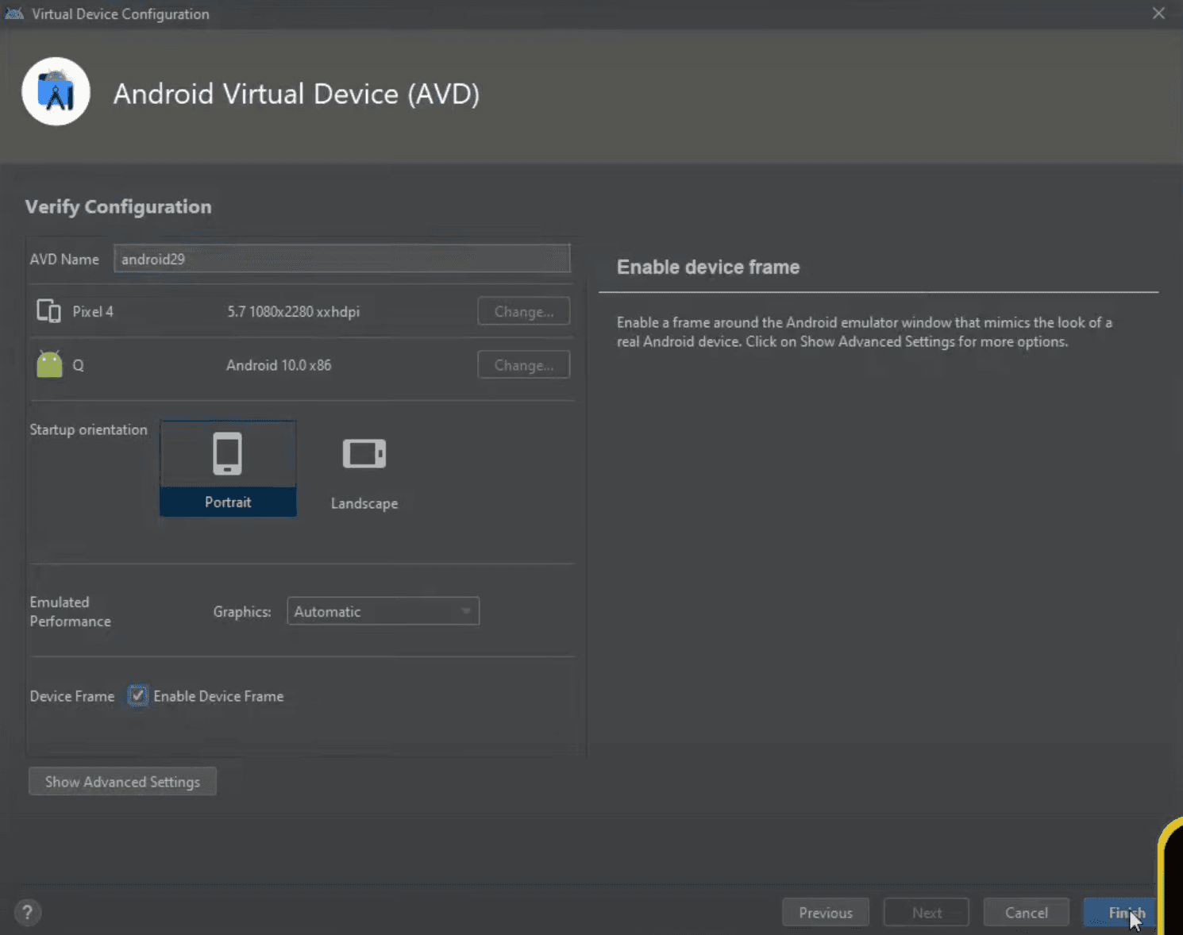The height and width of the screenshot is (935, 1183).
Task: Click inside the AVD Name field android29
Action: click(x=341, y=259)
